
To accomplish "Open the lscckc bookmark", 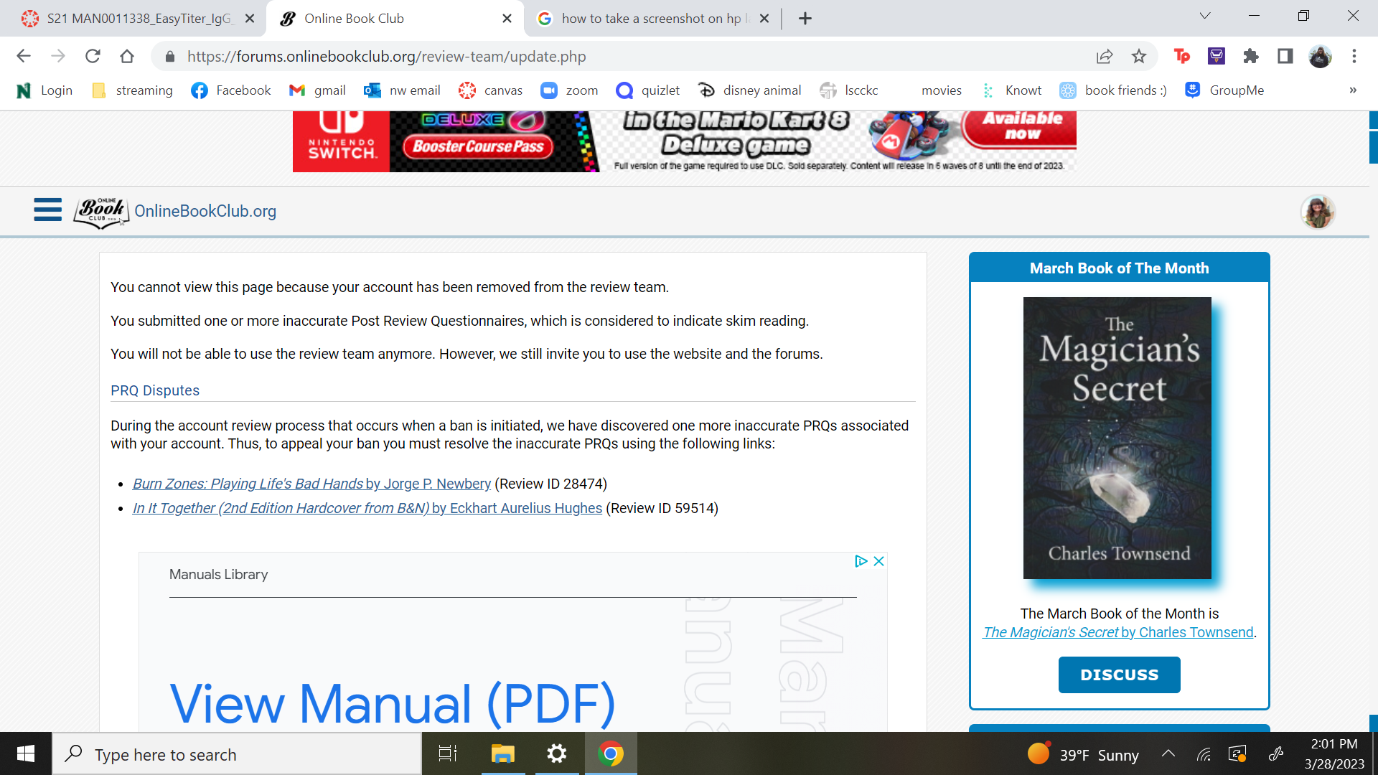I will pyautogui.click(x=849, y=90).
